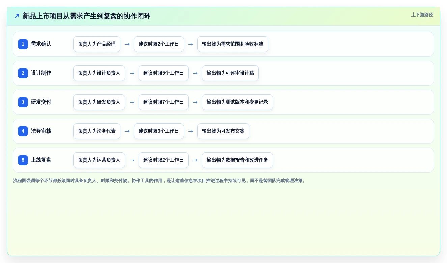Click the 负责人为产品经理 box

pos(97,44)
